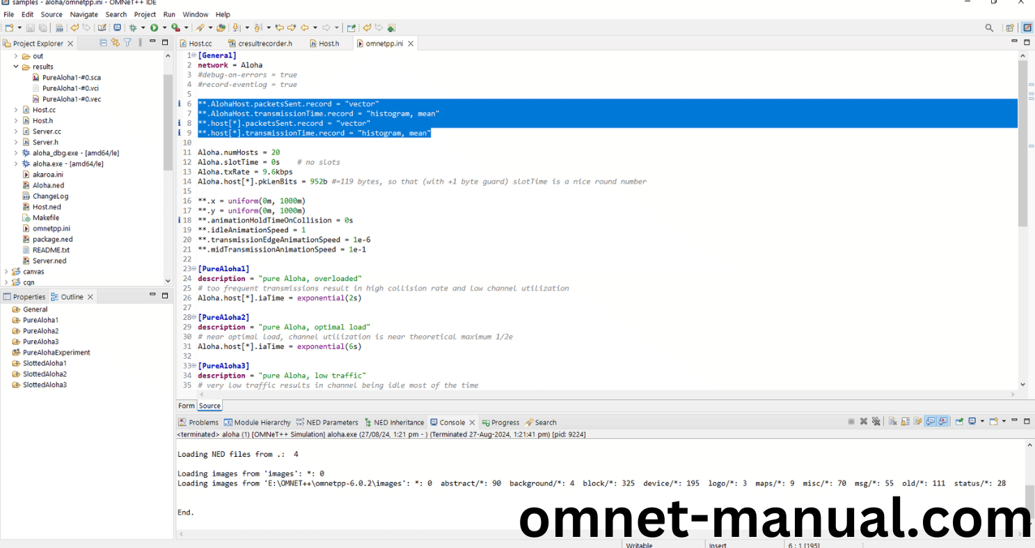Viewport: 1035px width, 548px height.
Task: Expand the Host.cc tree node
Action: click(x=16, y=110)
